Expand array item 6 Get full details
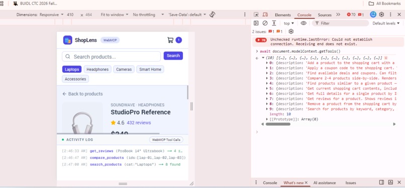The height and width of the screenshot is (188, 405). (x=267, y=93)
